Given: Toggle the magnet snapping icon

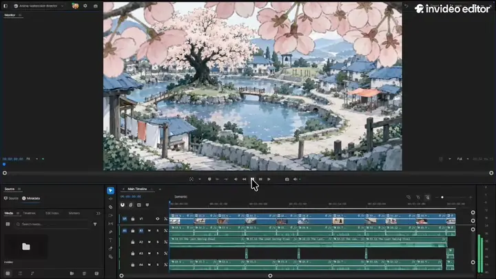Looking at the screenshot, I should click(x=123, y=205).
